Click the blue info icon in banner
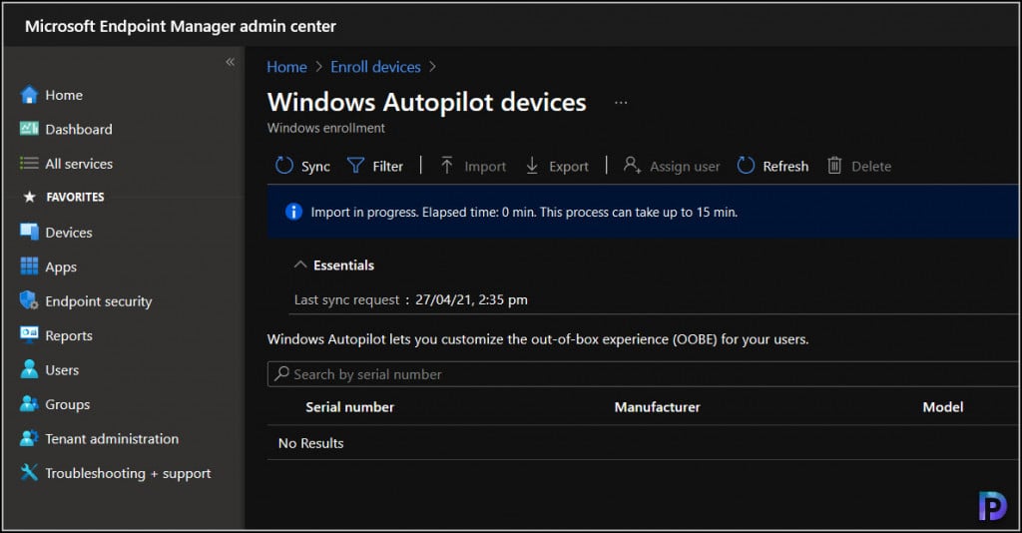 [x=294, y=212]
